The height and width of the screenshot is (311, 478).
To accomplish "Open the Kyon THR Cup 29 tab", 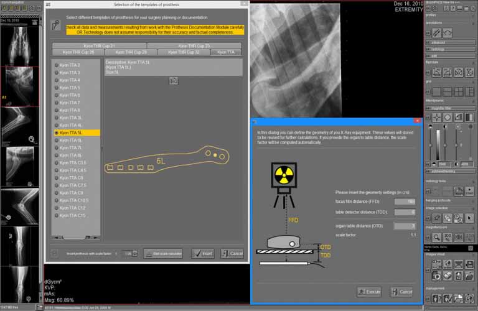I will [131, 52].
